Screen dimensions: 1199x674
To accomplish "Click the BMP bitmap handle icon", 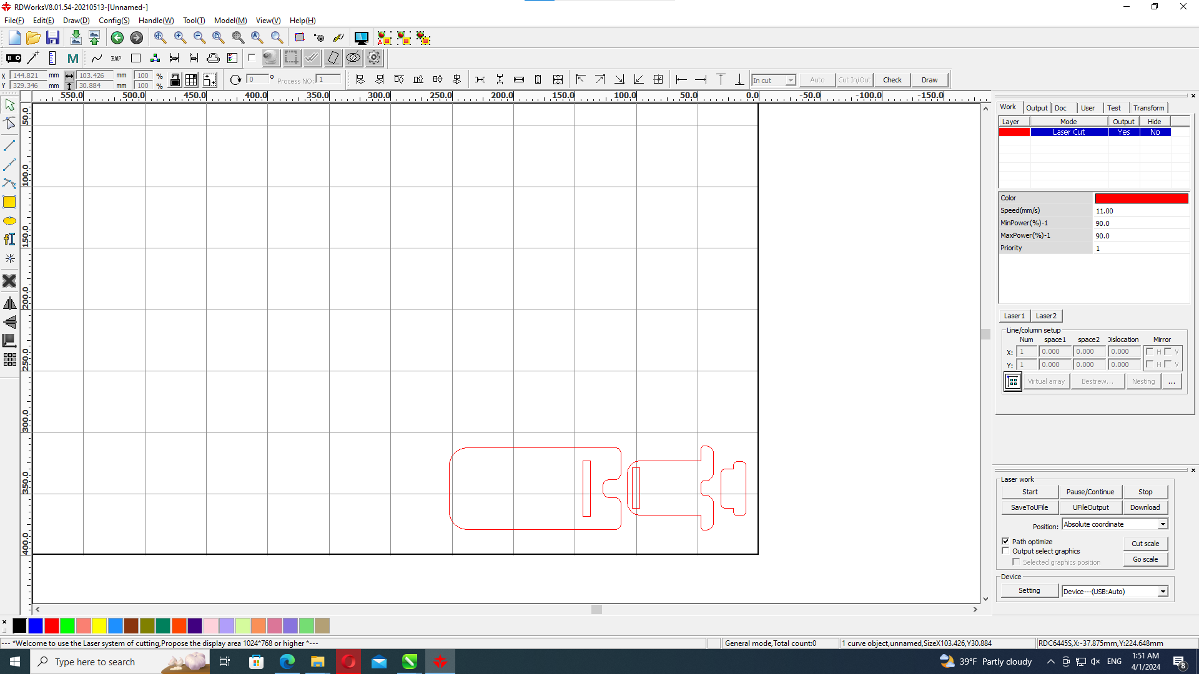I will [116, 59].
